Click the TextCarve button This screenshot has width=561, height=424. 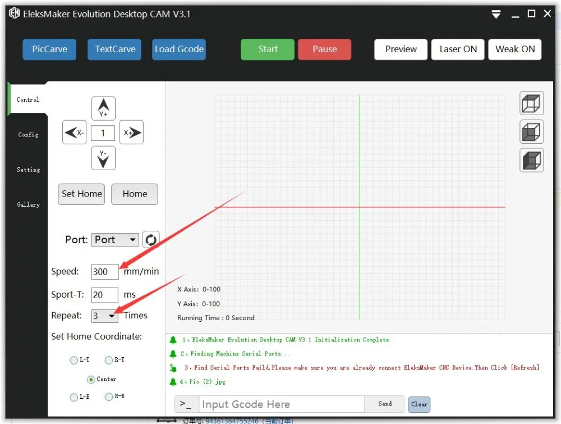[x=114, y=49]
